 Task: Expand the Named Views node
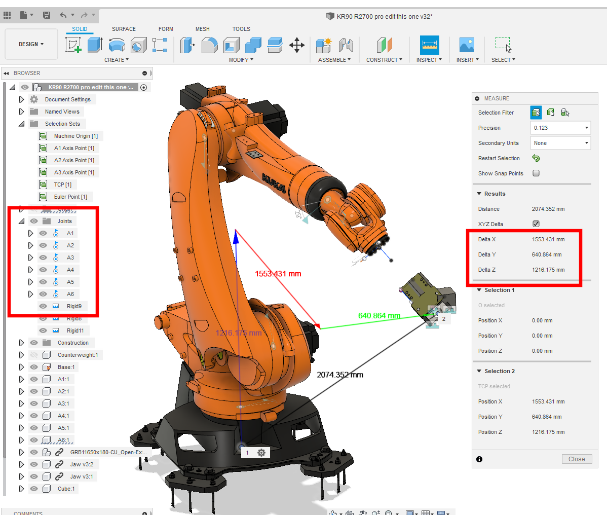point(21,112)
